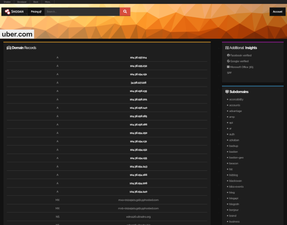Open IP address 104.36.194.151
Screen dimensions: 287x225
click(x=138, y=74)
